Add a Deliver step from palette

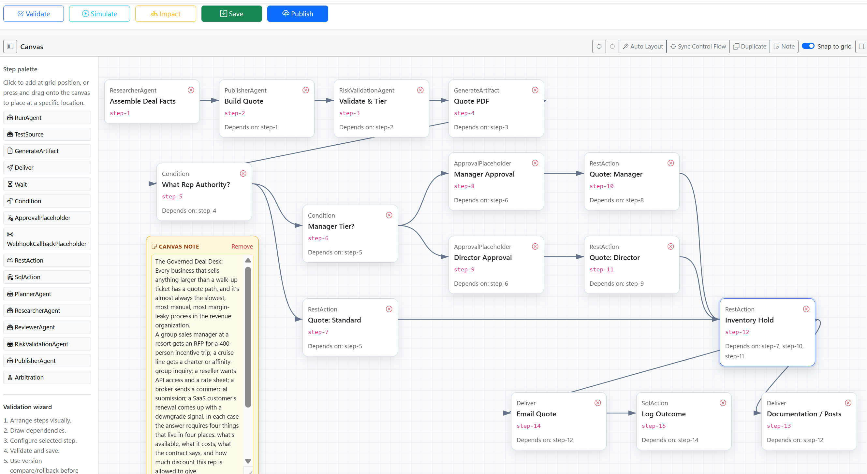tap(47, 167)
